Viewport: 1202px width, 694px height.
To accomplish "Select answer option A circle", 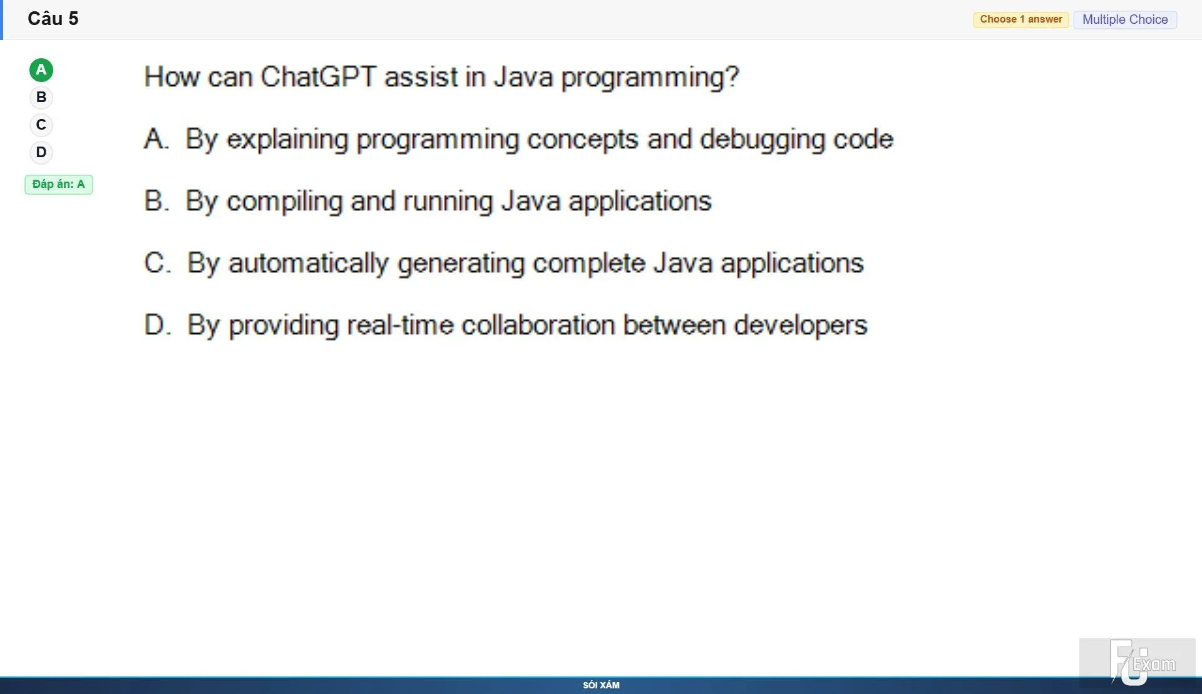I will 41,70.
